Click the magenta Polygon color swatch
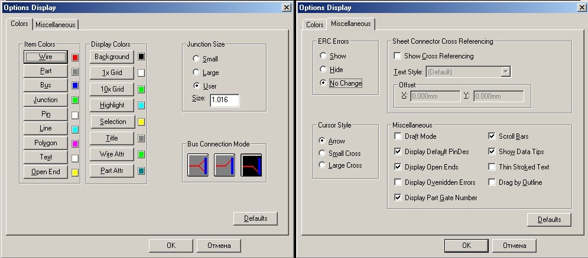This screenshot has width=588, height=258. [75, 143]
